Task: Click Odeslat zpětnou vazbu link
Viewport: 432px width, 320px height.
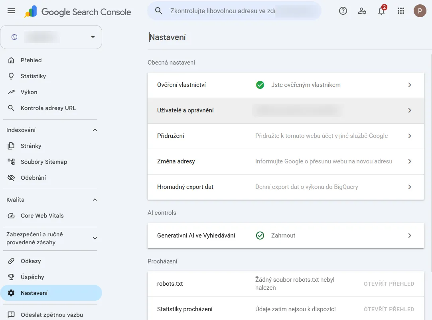Action: (x=52, y=315)
